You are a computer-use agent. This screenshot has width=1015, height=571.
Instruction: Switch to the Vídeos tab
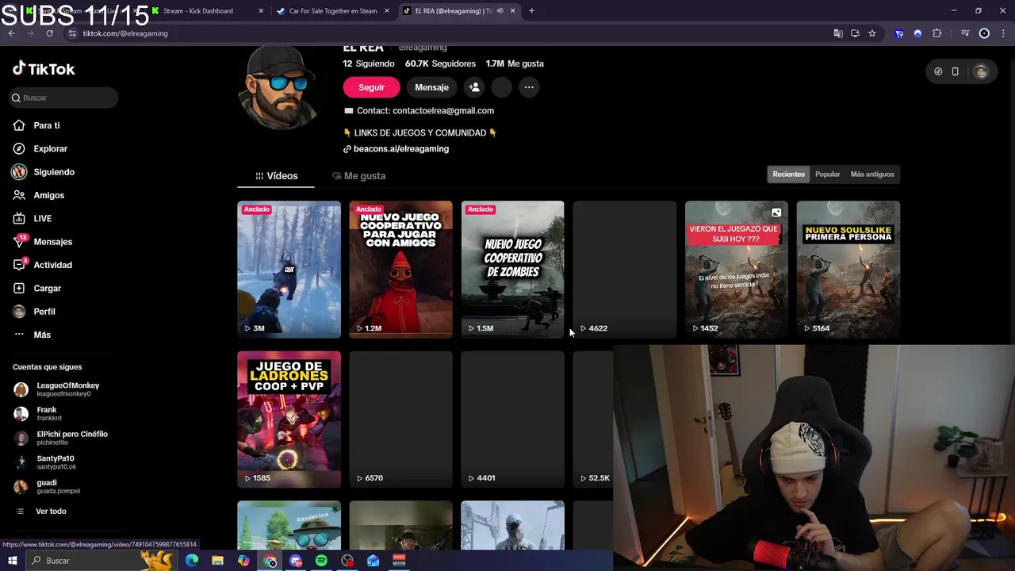point(276,176)
